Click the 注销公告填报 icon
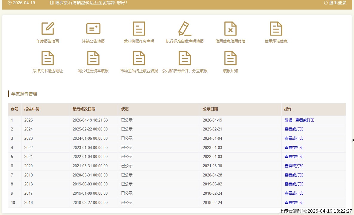 pyautogui.click(x=93, y=29)
